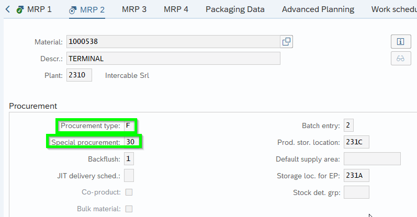Click the JIT delivery sched. field
This screenshot has height=217, width=417.
pos(129,176)
